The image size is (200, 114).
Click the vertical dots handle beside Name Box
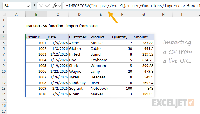(x=34, y=6)
